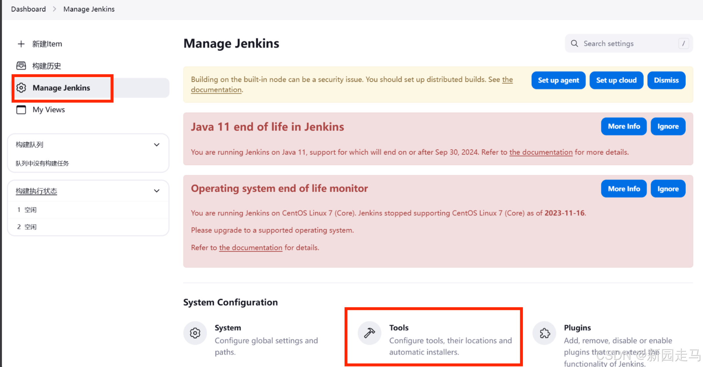
Task: Focus the Search settings field
Action: (x=629, y=43)
